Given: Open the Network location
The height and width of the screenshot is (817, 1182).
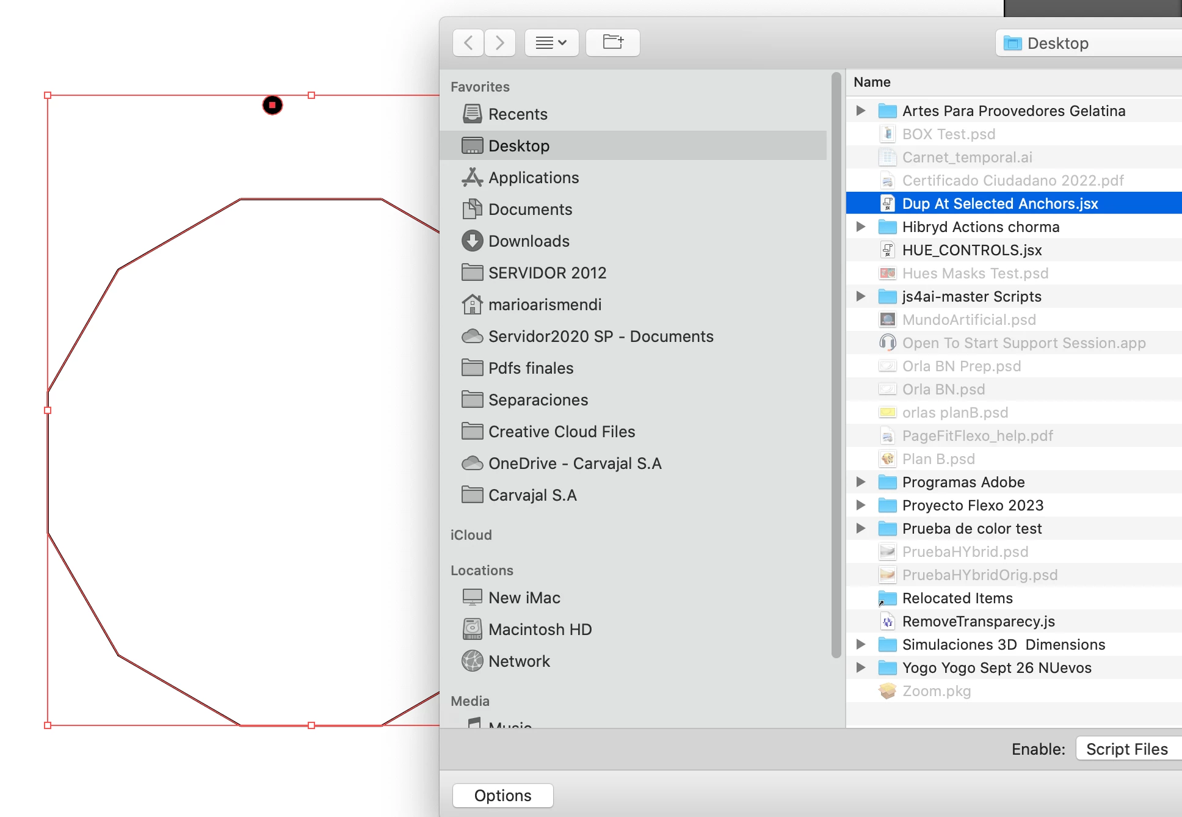Looking at the screenshot, I should click(518, 661).
